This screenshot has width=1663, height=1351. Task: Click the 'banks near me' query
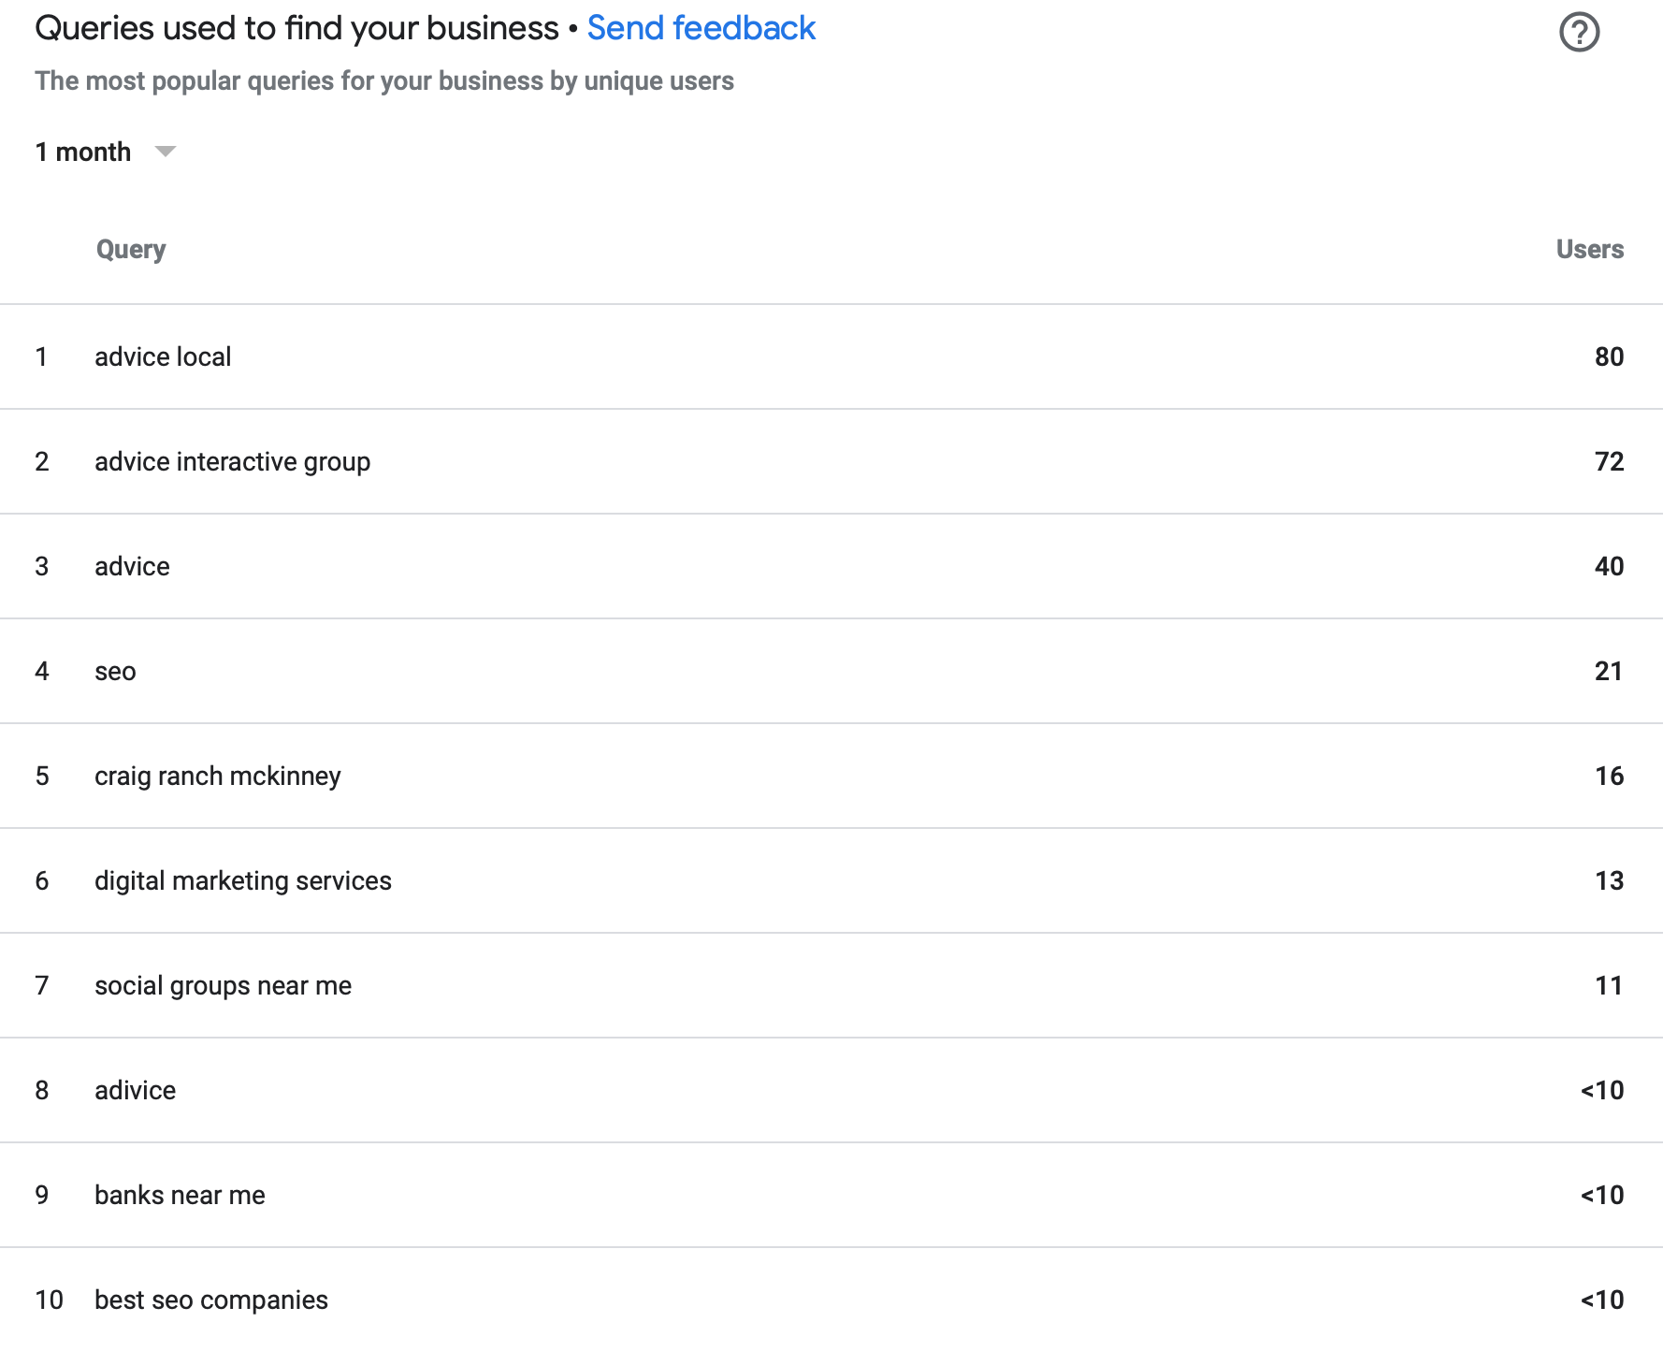180,1195
